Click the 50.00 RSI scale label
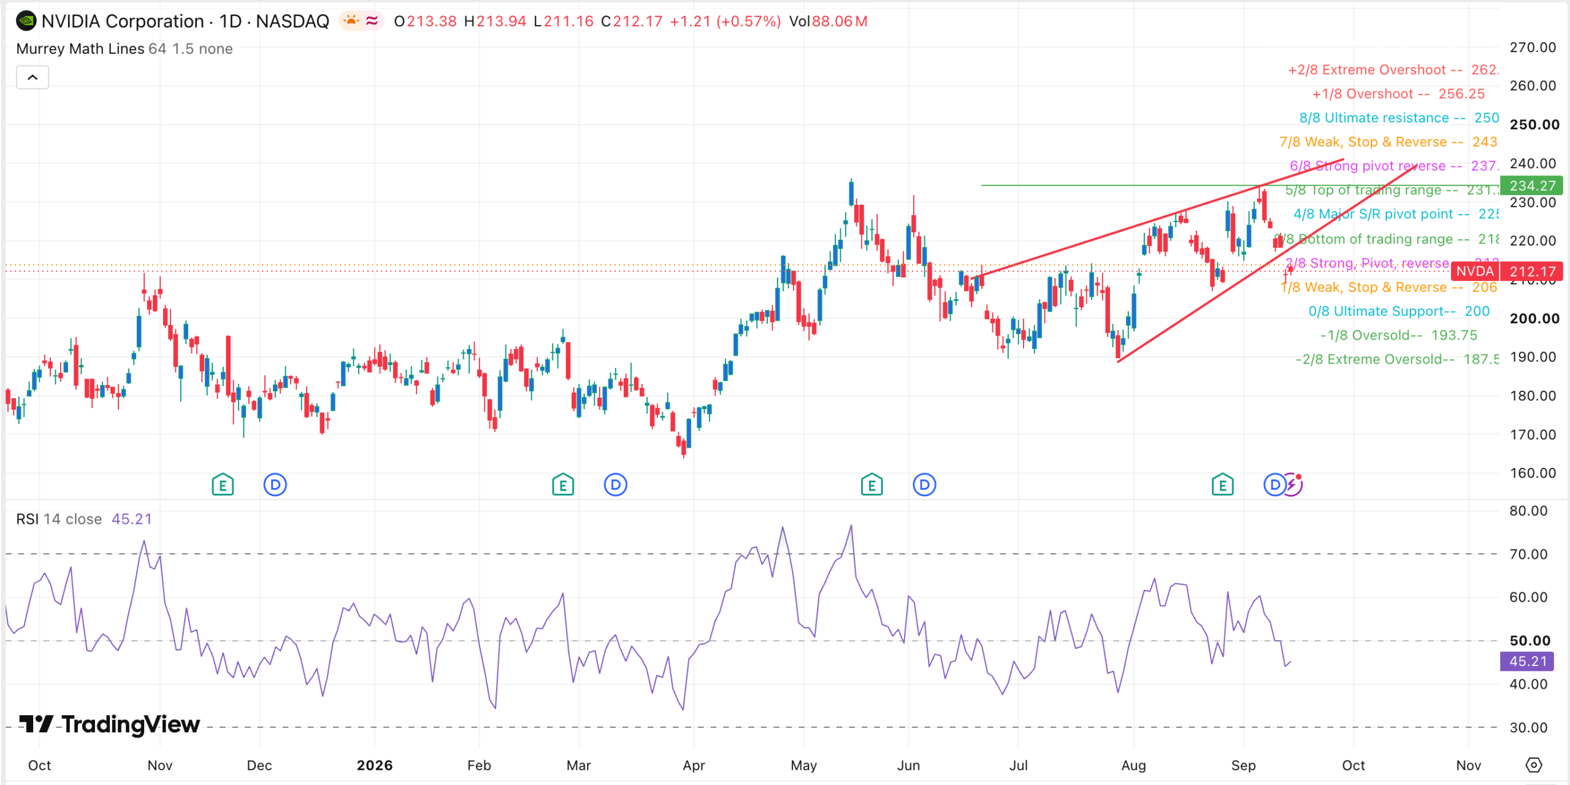The width and height of the screenshot is (1570, 785). [x=1530, y=640]
